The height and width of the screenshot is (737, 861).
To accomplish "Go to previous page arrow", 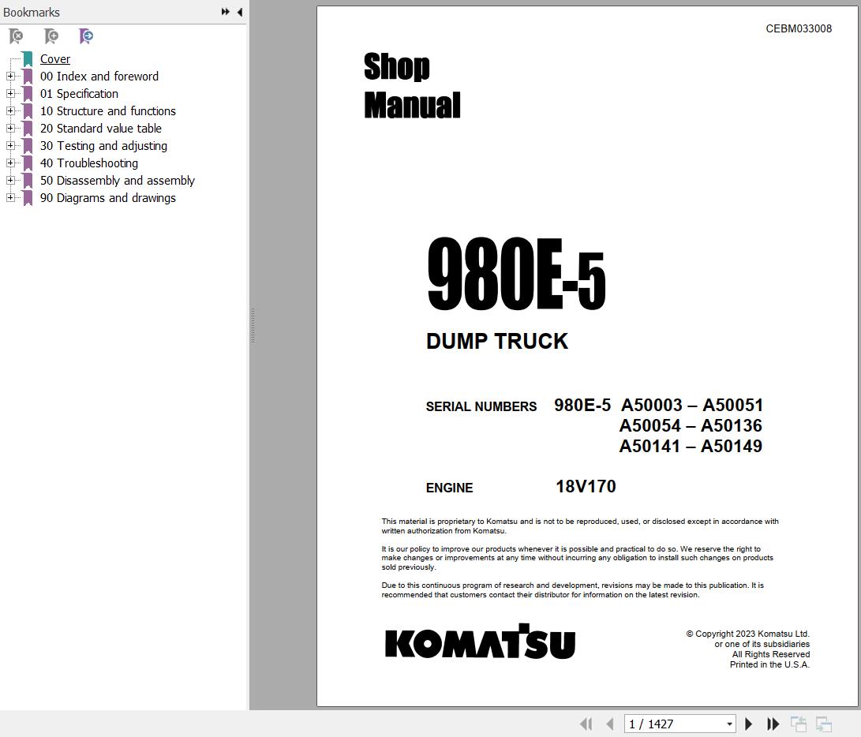I will tap(609, 724).
